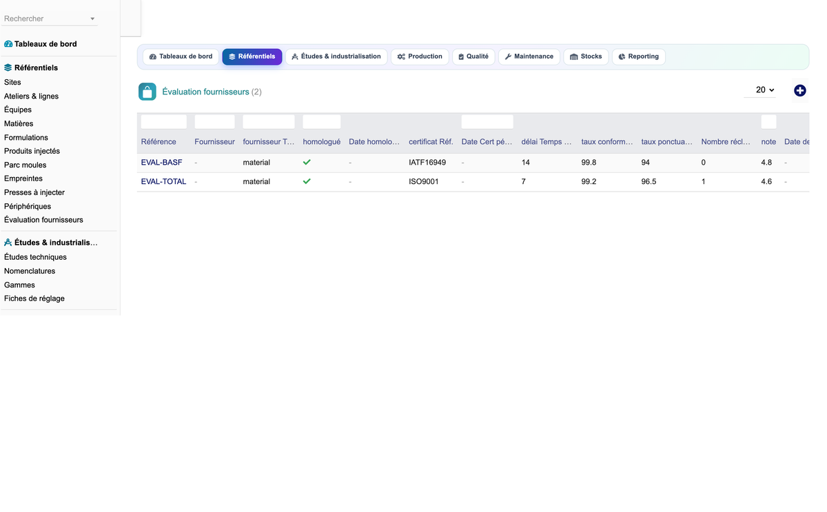827x512 pixels.
Task: Click the Référence filter input field
Action: 164,122
